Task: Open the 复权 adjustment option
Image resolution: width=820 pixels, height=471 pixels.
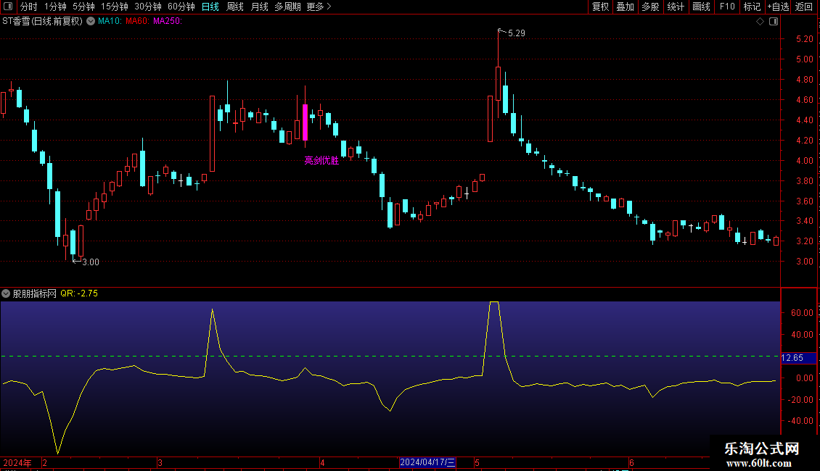Action: click(x=600, y=7)
